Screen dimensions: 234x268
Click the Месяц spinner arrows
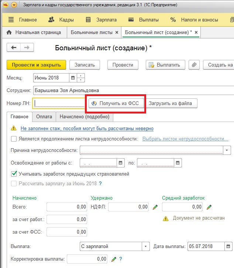tap(81, 78)
